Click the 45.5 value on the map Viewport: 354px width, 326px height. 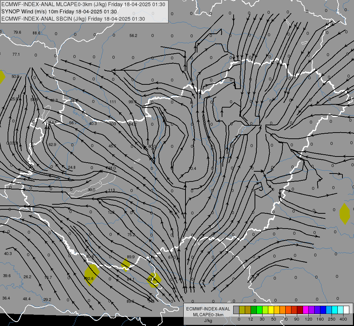pos(112,146)
